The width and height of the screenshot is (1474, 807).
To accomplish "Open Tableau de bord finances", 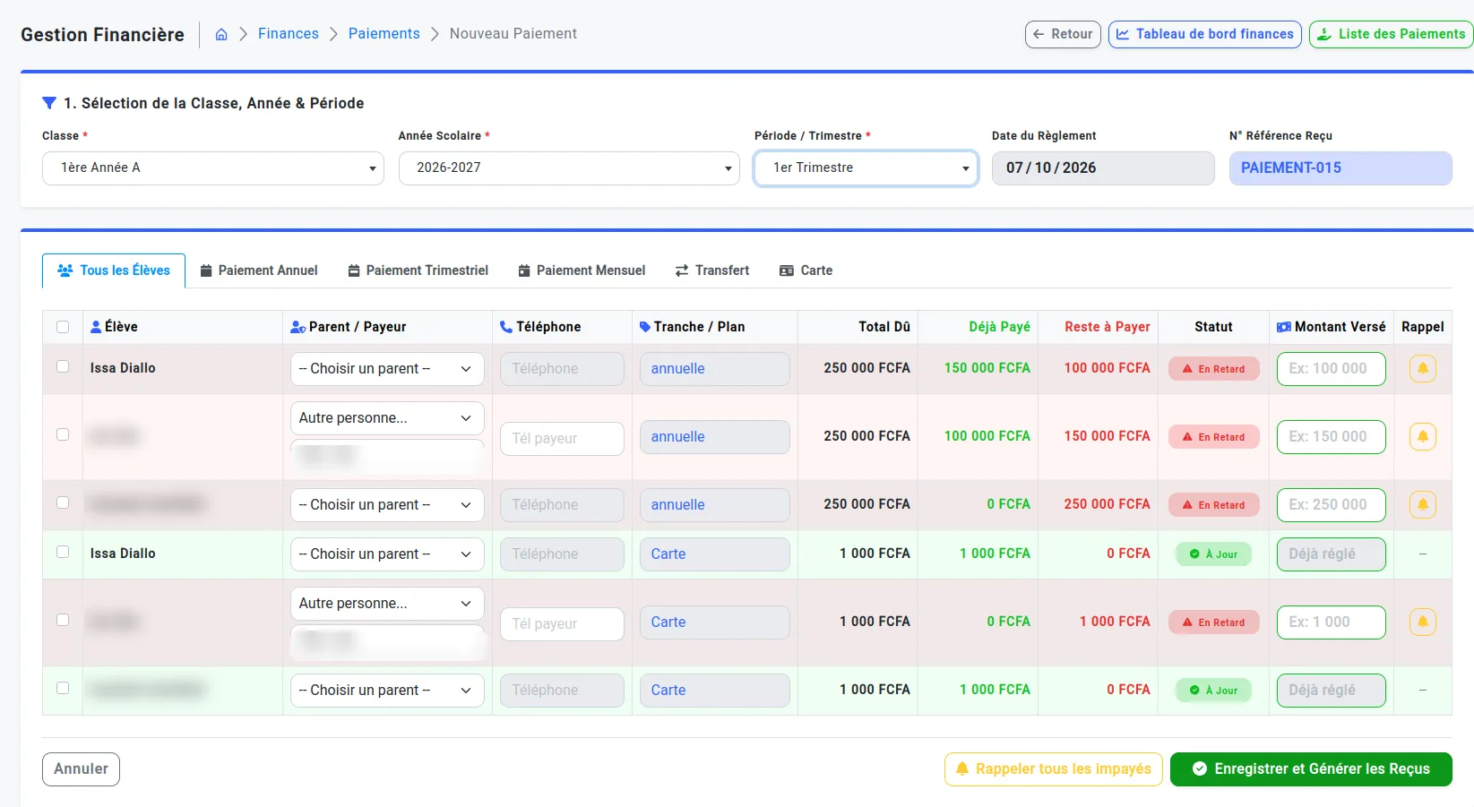I will pos(1205,34).
